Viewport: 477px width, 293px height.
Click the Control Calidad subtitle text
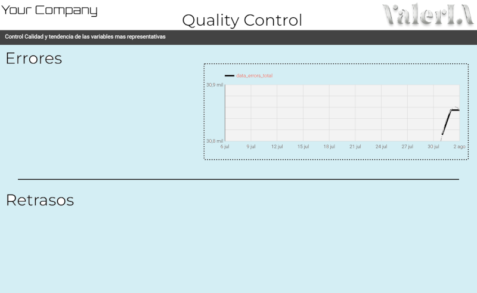click(85, 37)
